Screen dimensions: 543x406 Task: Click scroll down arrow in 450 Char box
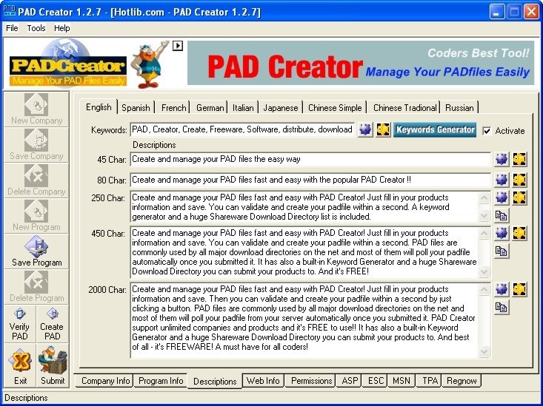click(484, 272)
